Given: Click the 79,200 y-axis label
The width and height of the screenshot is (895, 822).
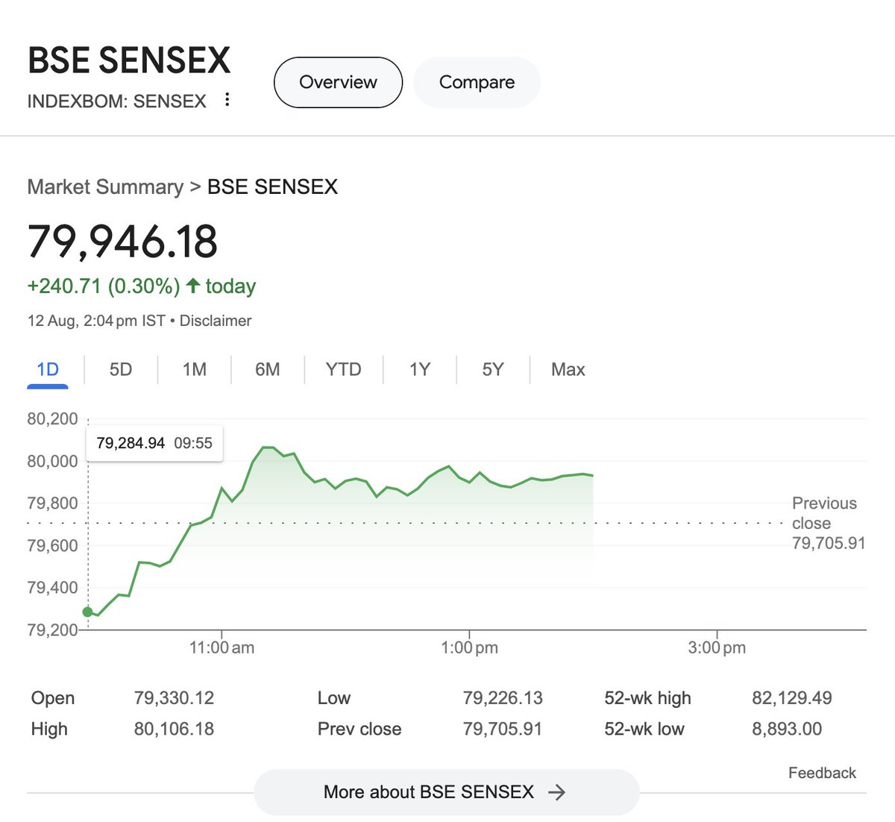Looking at the screenshot, I should (52, 630).
